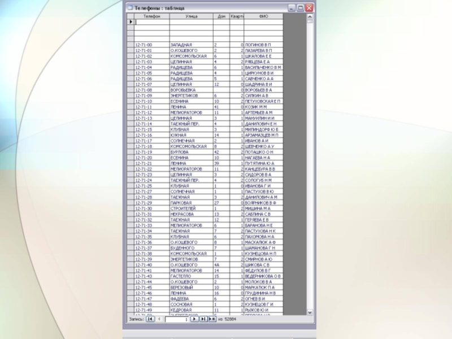Select the Телефон column header
452x339 pixels.
click(x=151, y=16)
